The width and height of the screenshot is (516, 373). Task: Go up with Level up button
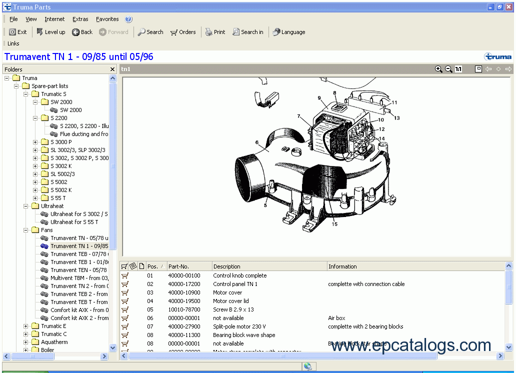(x=50, y=32)
